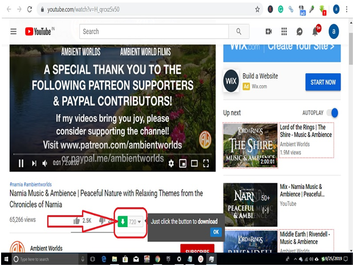Image resolution: width=354 pixels, height=266 pixels.
Task: Open File Explorer on taskbar
Action: tap(114, 259)
